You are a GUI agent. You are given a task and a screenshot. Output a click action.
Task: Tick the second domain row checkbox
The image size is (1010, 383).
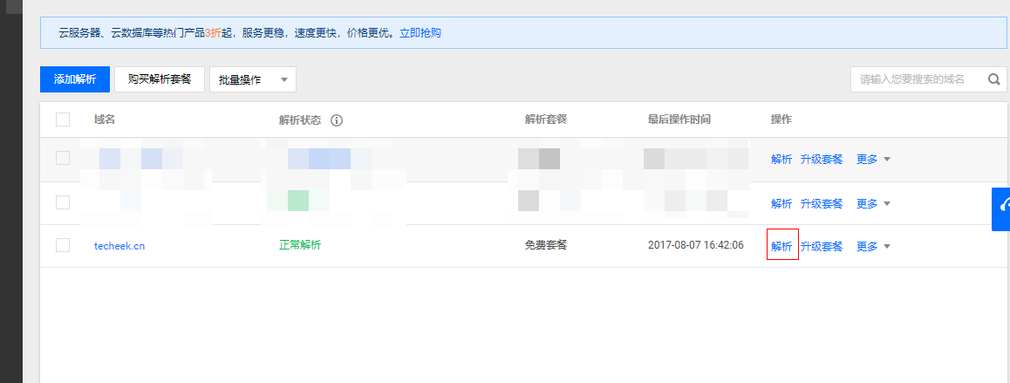tap(63, 202)
